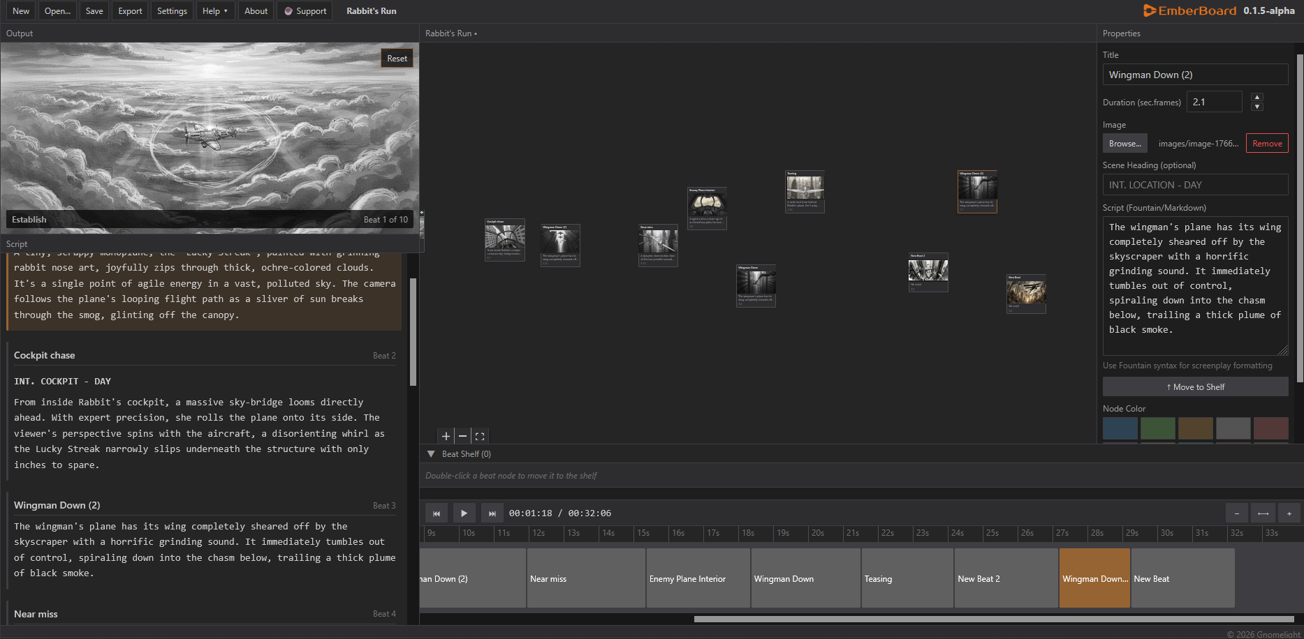Skip to the end of the timeline
Image resolution: width=1304 pixels, height=639 pixels.
[492, 513]
